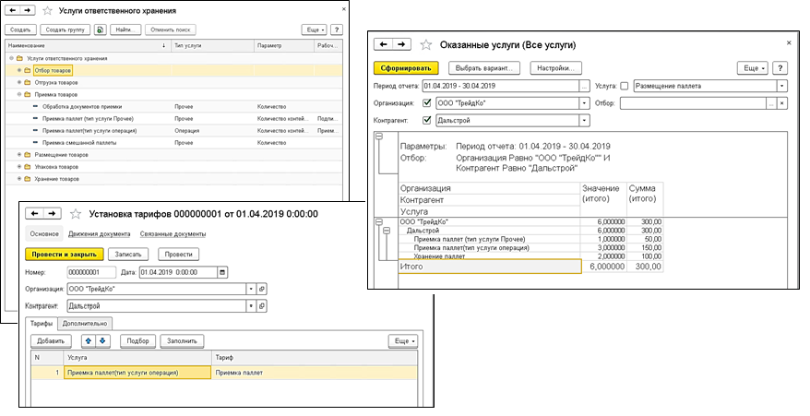Screen dimensions: 810x416
Task: Click forward arrow in Установка тарифов window
Action: click(53, 213)
